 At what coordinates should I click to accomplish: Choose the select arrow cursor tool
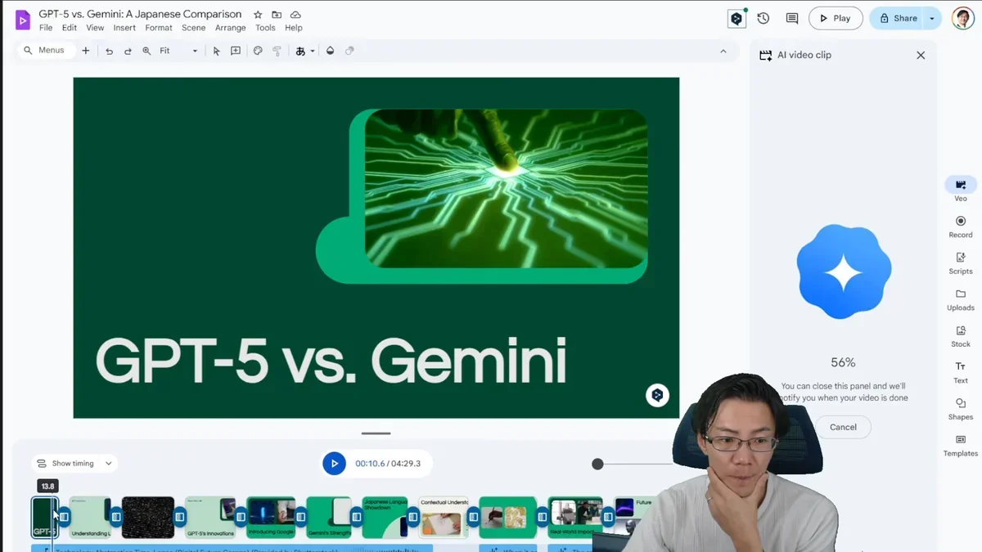tap(216, 51)
